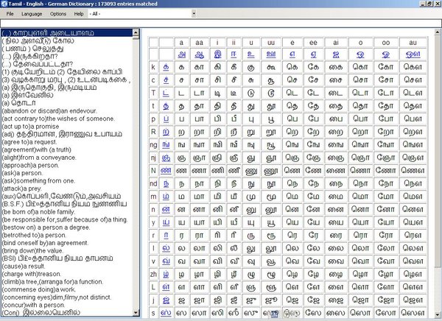The width and height of the screenshot is (442, 321).
Task: Open the File menu
Action: 8,14
